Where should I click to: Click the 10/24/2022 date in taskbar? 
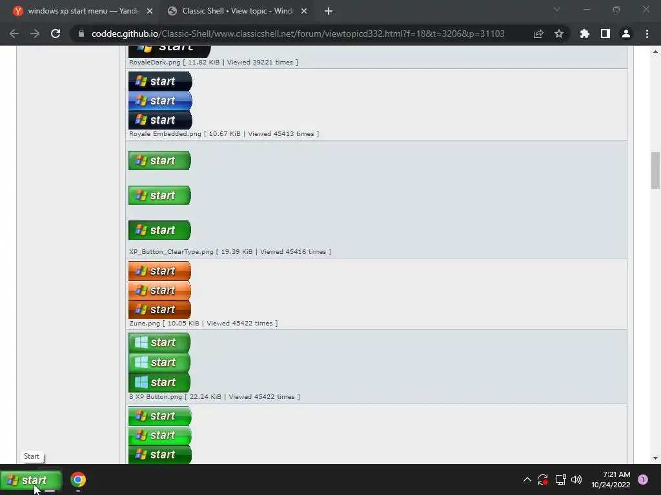pos(611,485)
